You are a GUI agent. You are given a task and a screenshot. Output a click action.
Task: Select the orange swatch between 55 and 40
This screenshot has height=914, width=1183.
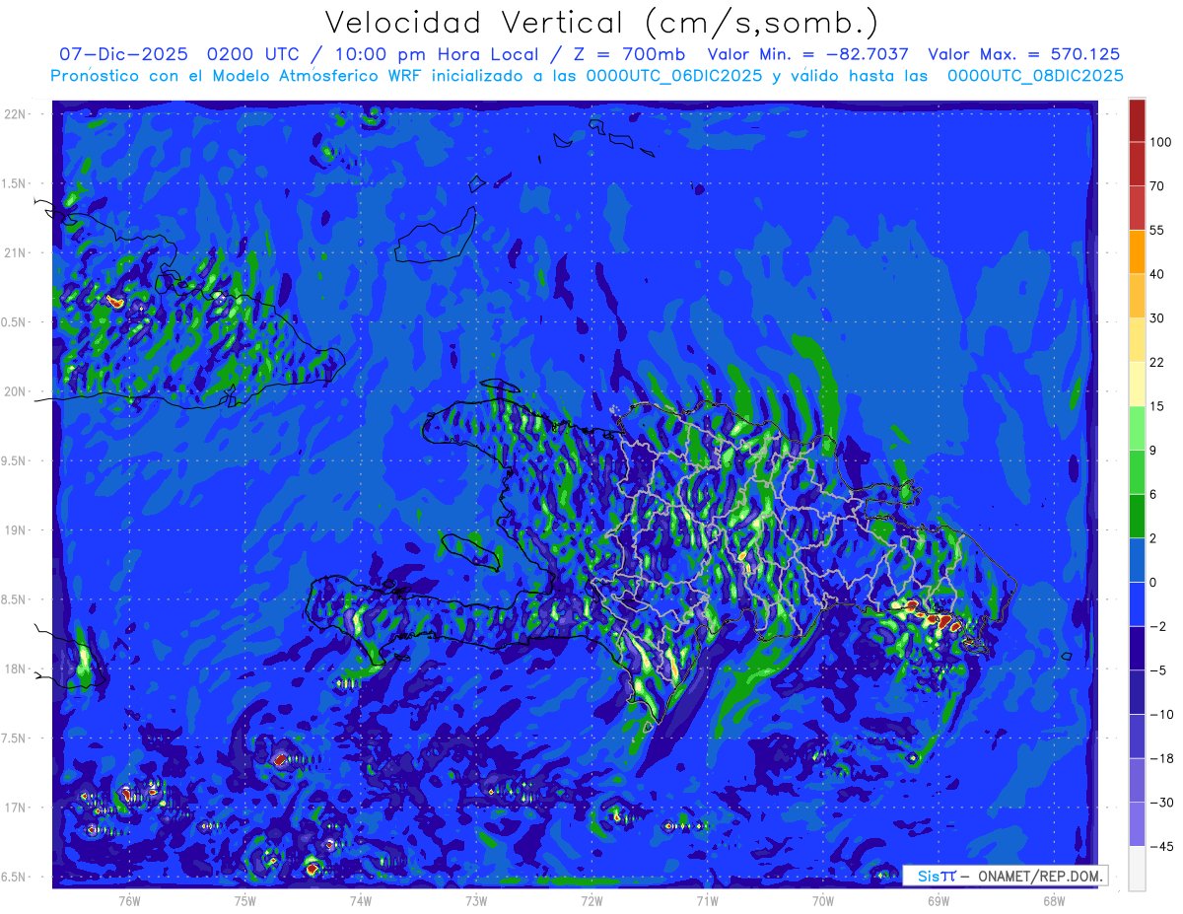[1137, 251]
